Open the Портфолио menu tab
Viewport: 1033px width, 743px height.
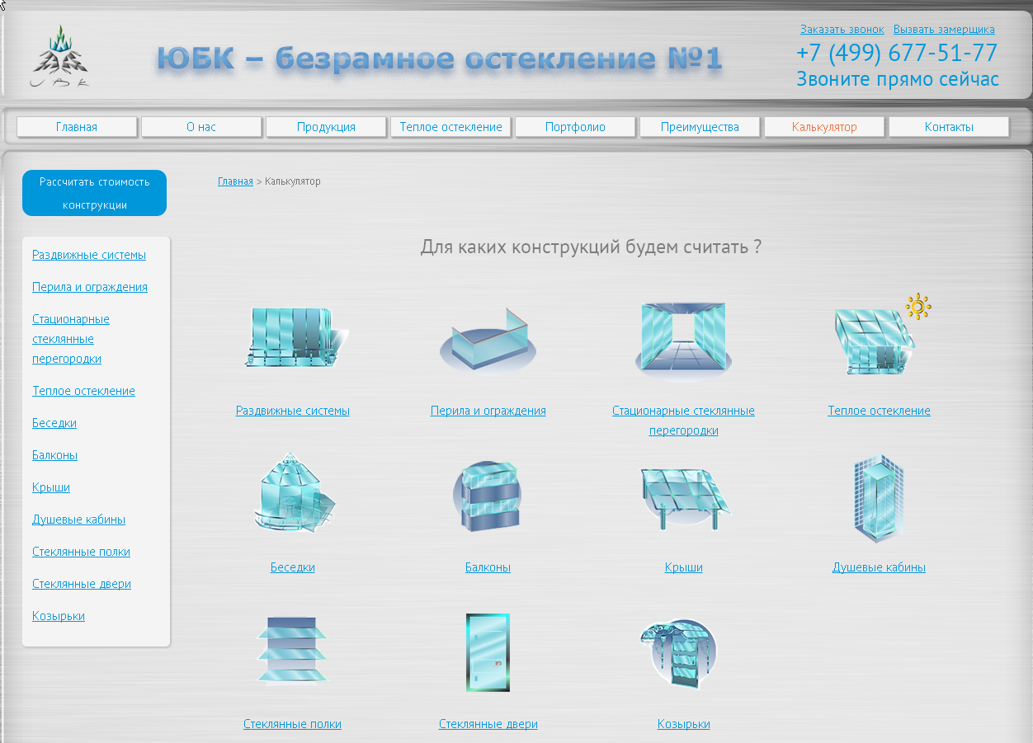point(575,126)
